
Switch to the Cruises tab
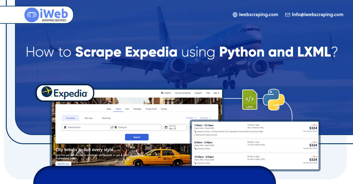tap(164, 109)
